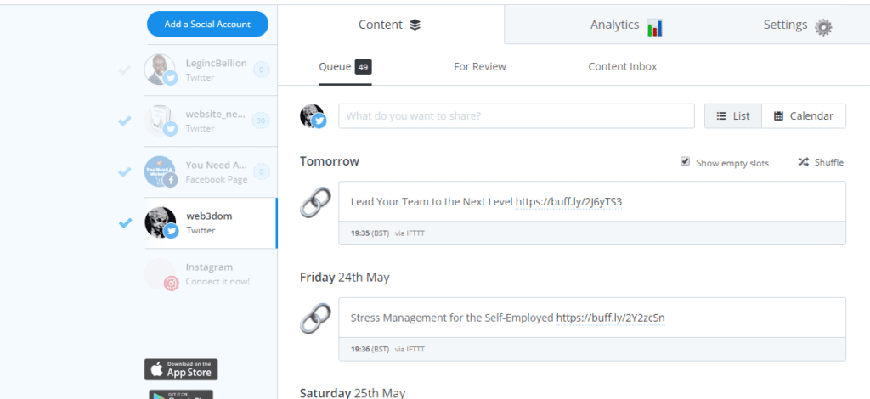The height and width of the screenshot is (399, 870).
Task: Select the LegincBellion Twitter account
Action: [x=211, y=70]
